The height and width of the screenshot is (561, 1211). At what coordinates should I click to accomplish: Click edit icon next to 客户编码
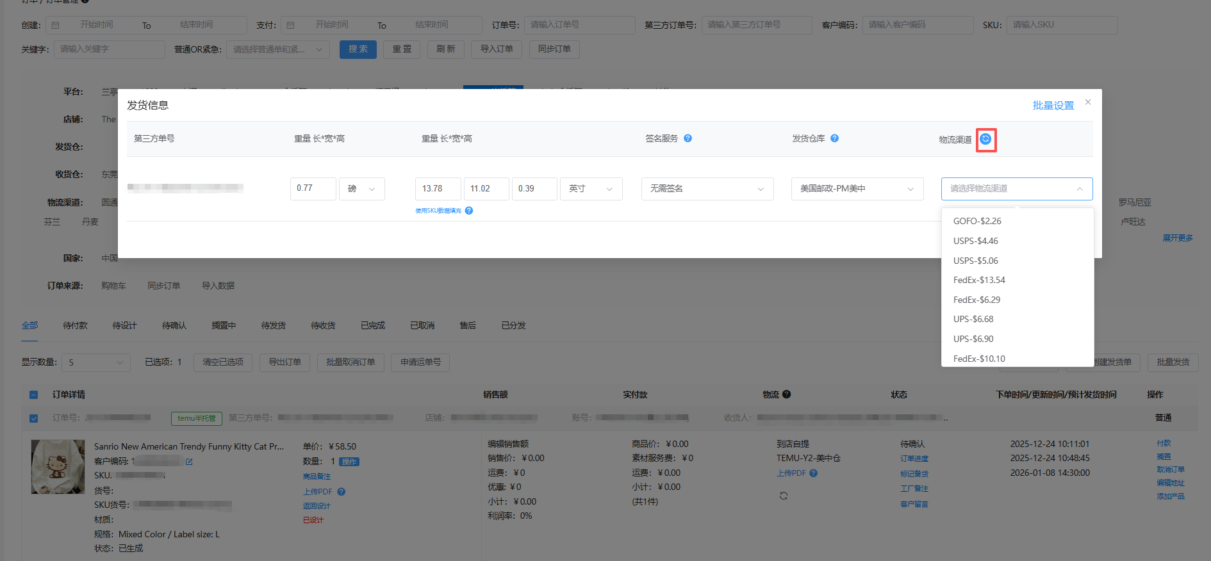pos(189,461)
